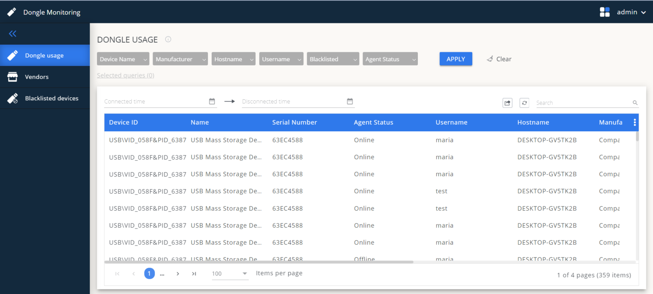The width and height of the screenshot is (653, 294).
Task: Open the apps grid icon beside admin
Action: point(605,12)
